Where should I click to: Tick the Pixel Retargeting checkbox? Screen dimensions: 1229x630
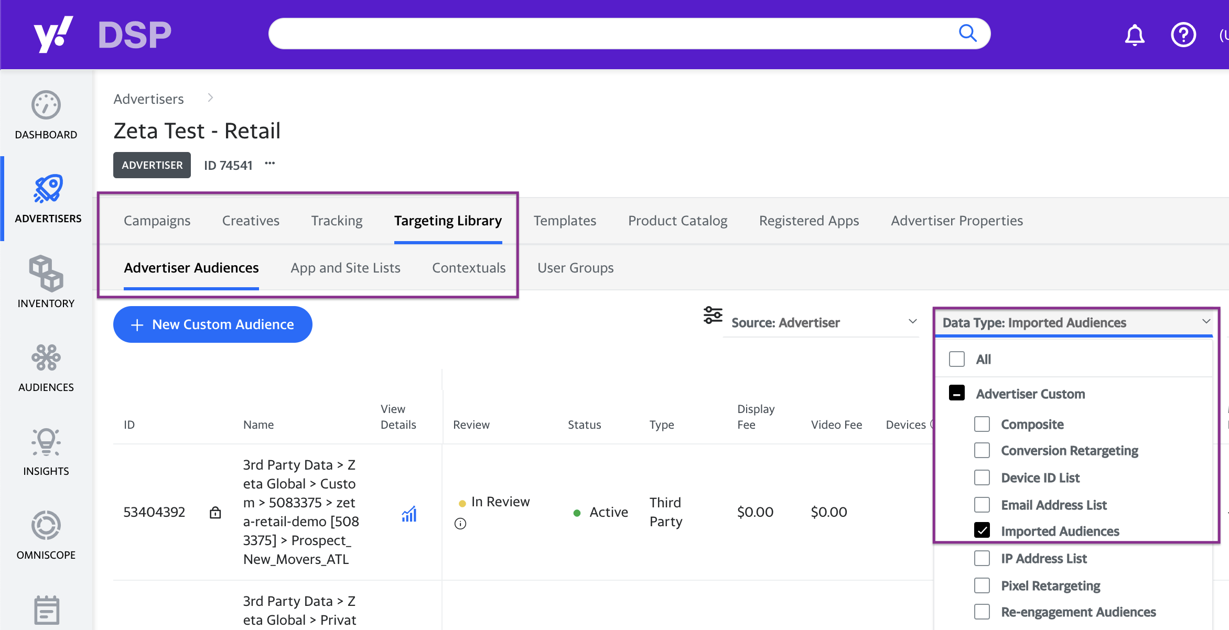(982, 585)
